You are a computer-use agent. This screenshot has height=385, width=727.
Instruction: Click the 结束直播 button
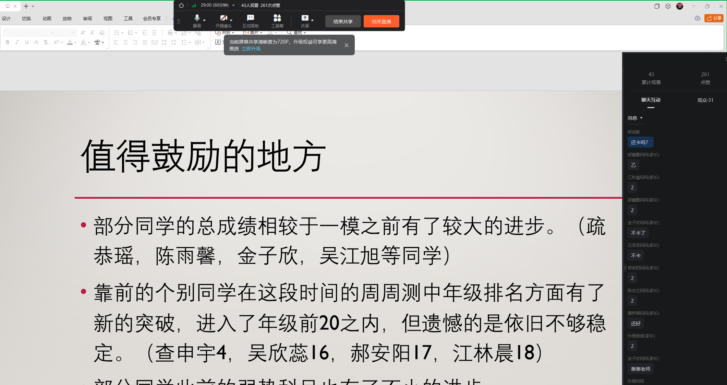tap(381, 22)
